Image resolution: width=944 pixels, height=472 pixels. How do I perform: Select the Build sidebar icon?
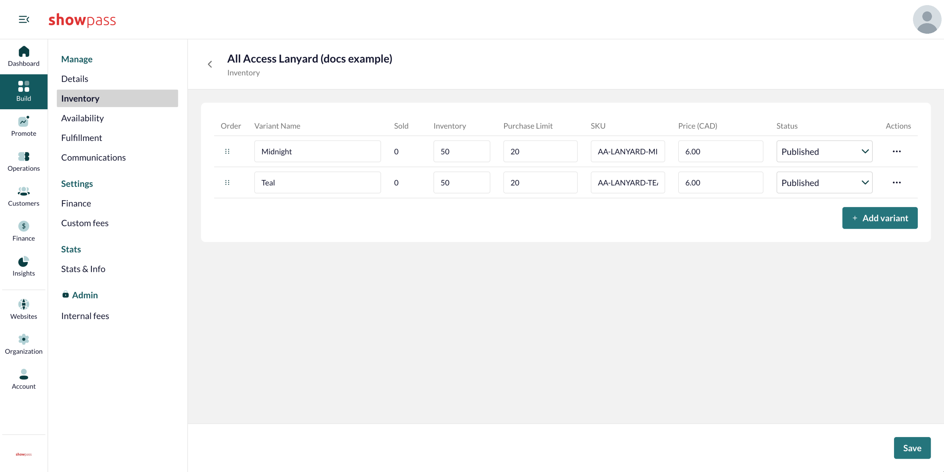(24, 92)
